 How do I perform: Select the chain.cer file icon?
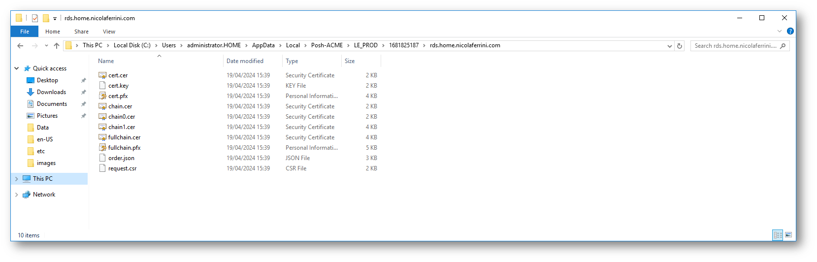[x=102, y=106]
